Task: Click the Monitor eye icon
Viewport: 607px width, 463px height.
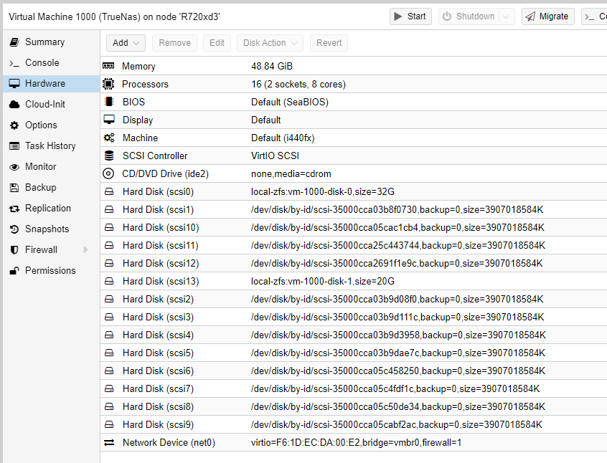Action: point(14,167)
